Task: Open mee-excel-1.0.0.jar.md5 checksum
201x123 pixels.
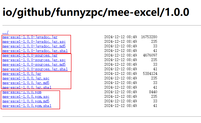Action: click(26, 83)
